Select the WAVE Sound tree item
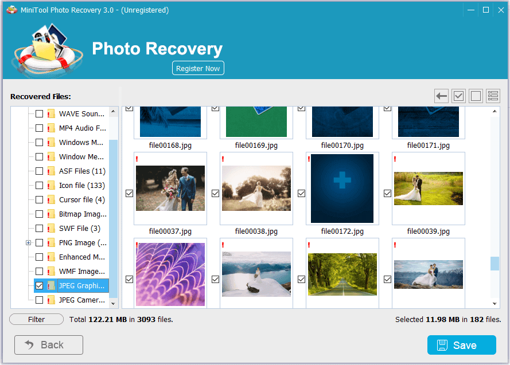510x365 pixels. pos(81,114)
